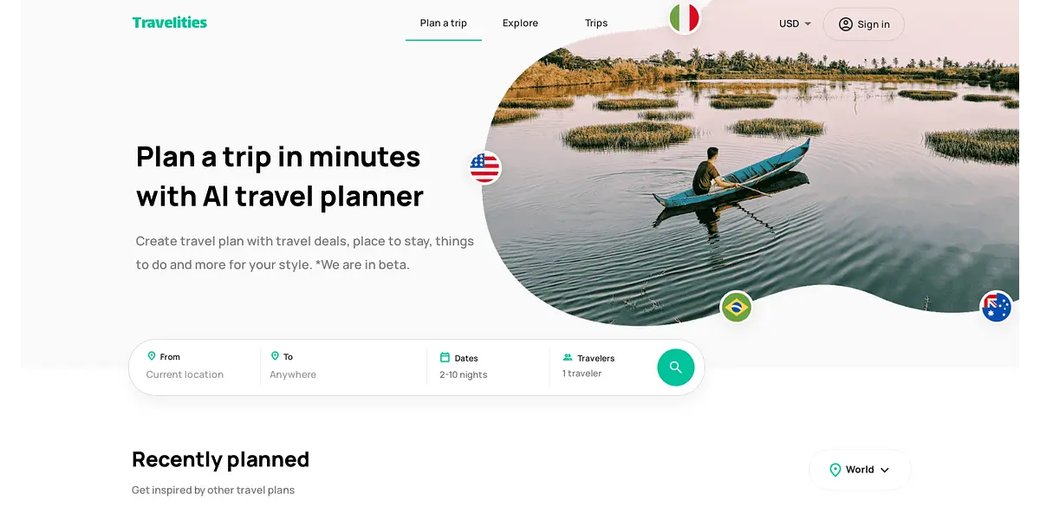Open the USD currency dropdown
The height and width of the screenshot is (520, 1040).
795,23
